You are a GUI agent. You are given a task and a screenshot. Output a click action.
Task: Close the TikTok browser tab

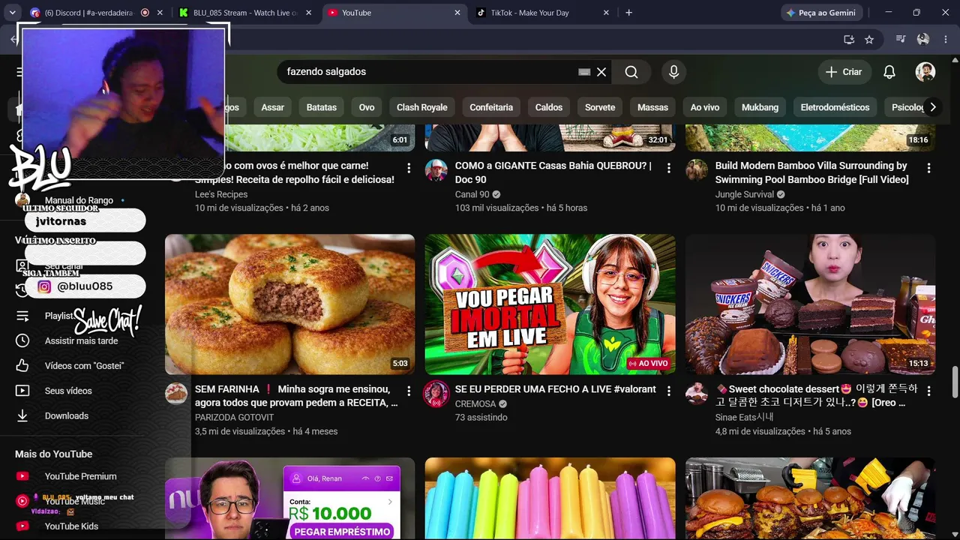[606, 13]
